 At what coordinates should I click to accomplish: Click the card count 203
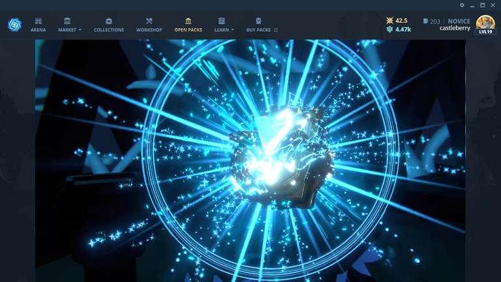coord(435,22)
